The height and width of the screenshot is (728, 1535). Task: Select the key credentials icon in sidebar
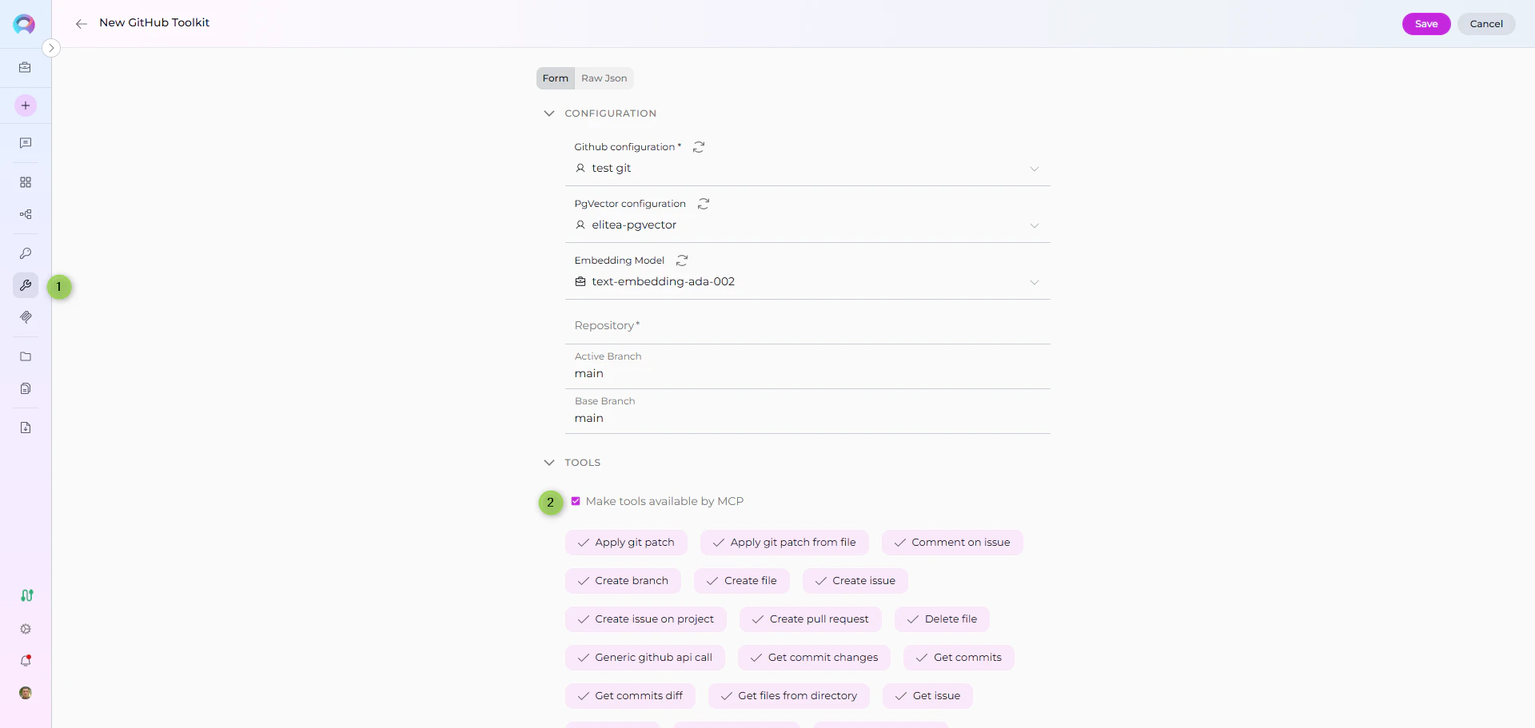(x=25, y=253)
